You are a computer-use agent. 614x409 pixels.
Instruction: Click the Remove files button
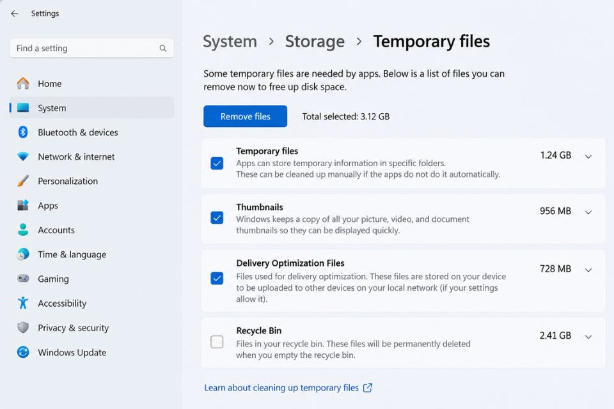[x=245, y=116]
